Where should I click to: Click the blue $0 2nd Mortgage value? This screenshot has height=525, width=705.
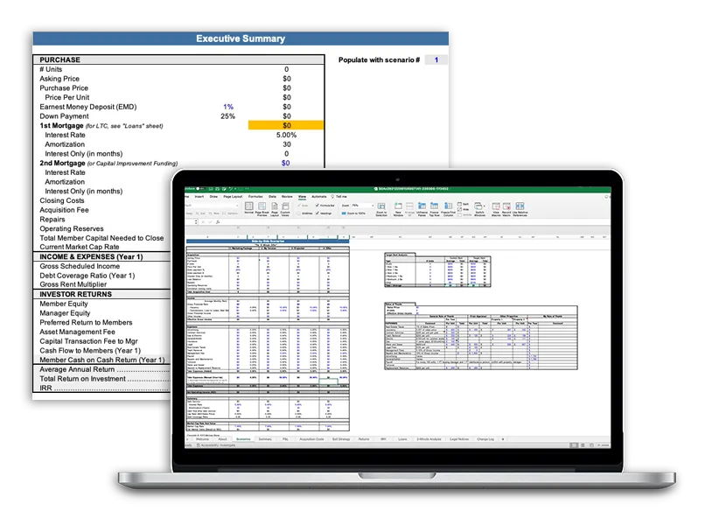click(x=285, y=163)
